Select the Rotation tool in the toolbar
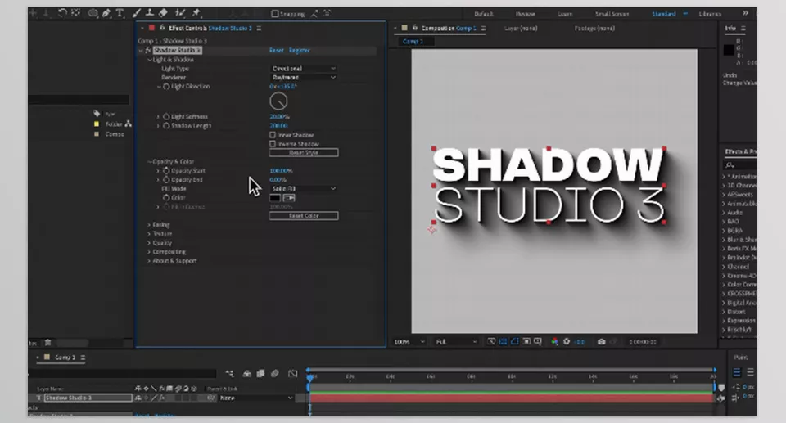Viewport: 786px width, 423px height. pyautogui.click(x=62, y=14)
